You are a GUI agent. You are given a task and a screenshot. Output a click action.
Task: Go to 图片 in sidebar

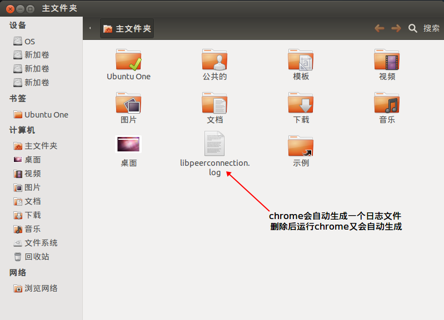tap(27, 187)
